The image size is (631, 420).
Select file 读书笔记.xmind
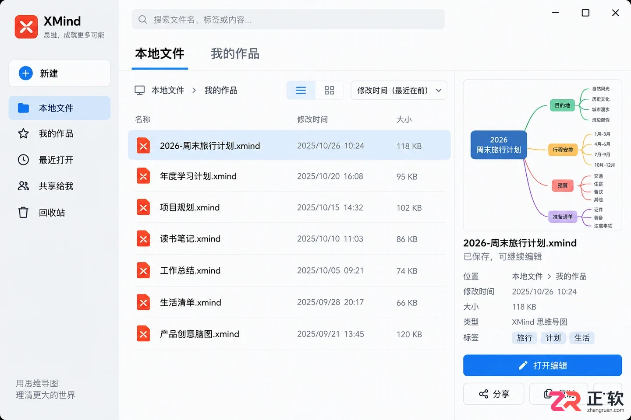289,238
